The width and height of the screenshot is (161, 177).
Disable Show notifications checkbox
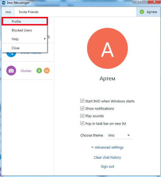click(x=82, y=108)
